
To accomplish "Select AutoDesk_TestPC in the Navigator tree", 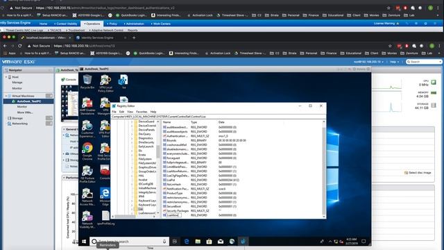I will click(28, 101).
